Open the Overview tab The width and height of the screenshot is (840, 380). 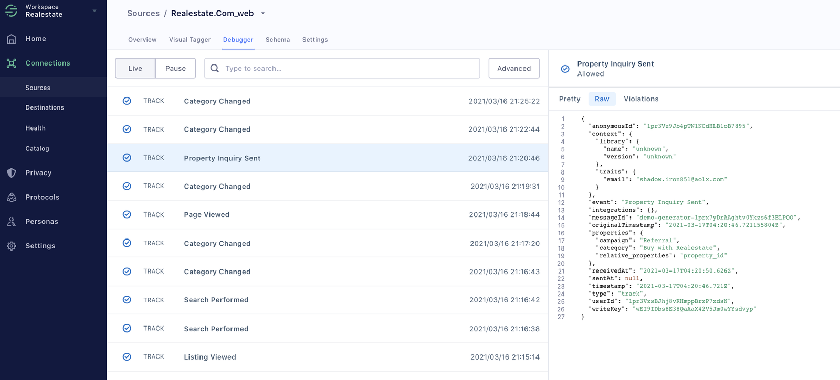[x=142, y=40]
